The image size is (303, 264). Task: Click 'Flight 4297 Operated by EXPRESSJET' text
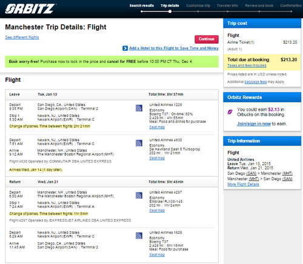coord(70,220)
